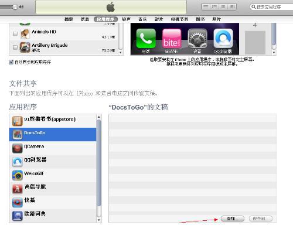The width and height of the screenshot is (293, 232).
Task: Select the QCamera row label
Action: point(34,146)
